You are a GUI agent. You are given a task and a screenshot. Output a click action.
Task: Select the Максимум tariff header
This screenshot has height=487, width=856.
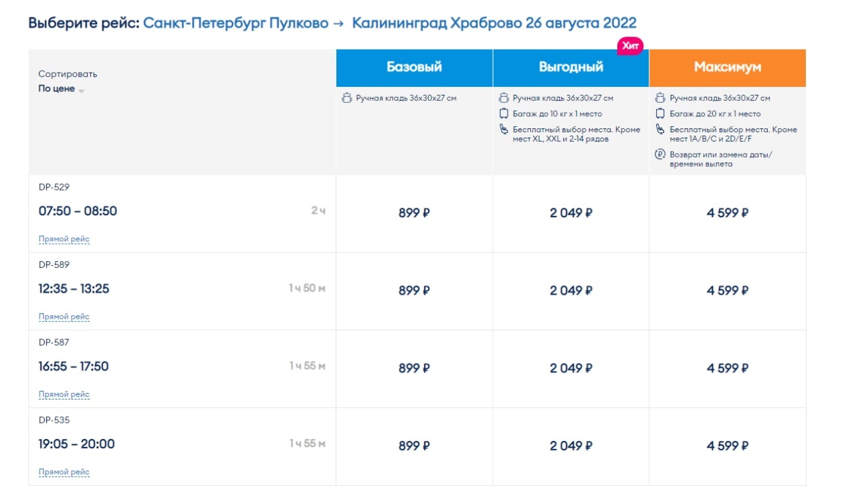click(727, 67)
